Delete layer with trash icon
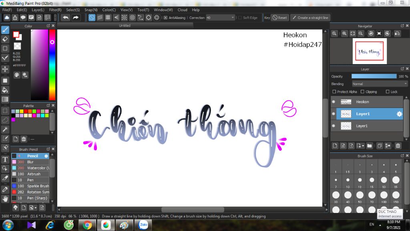 coord(398,146)
